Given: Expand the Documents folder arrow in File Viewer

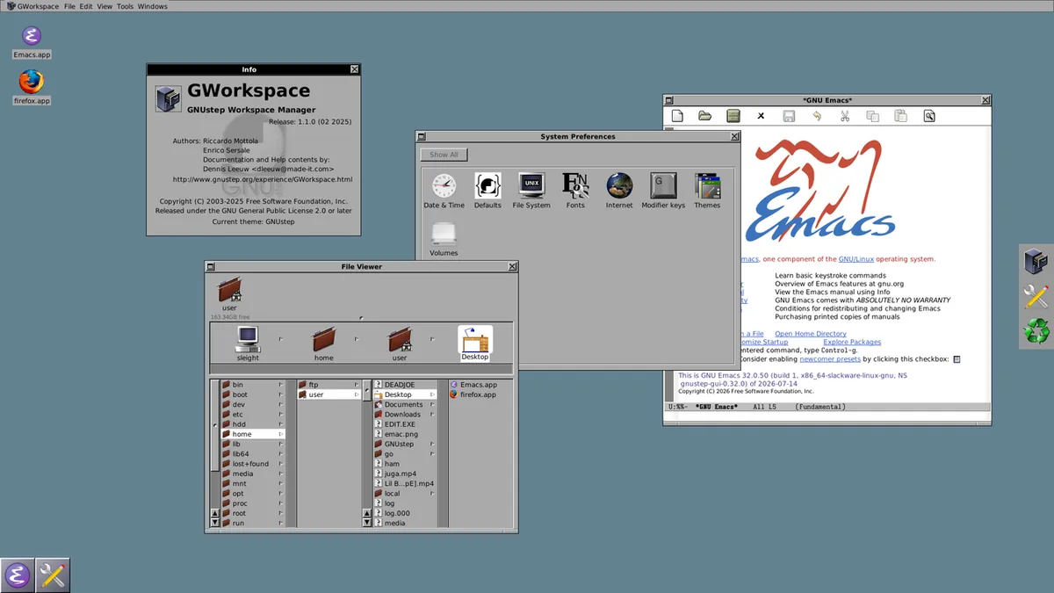Looking at the screenshot, I should 432,405.
